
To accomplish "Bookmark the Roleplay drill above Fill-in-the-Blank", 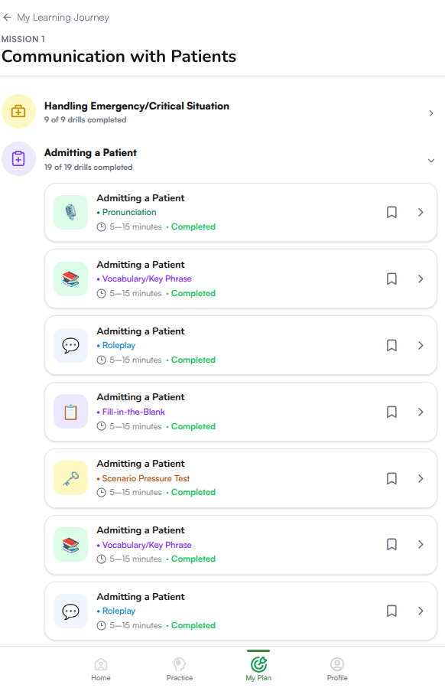I will [x=391, y=346].
